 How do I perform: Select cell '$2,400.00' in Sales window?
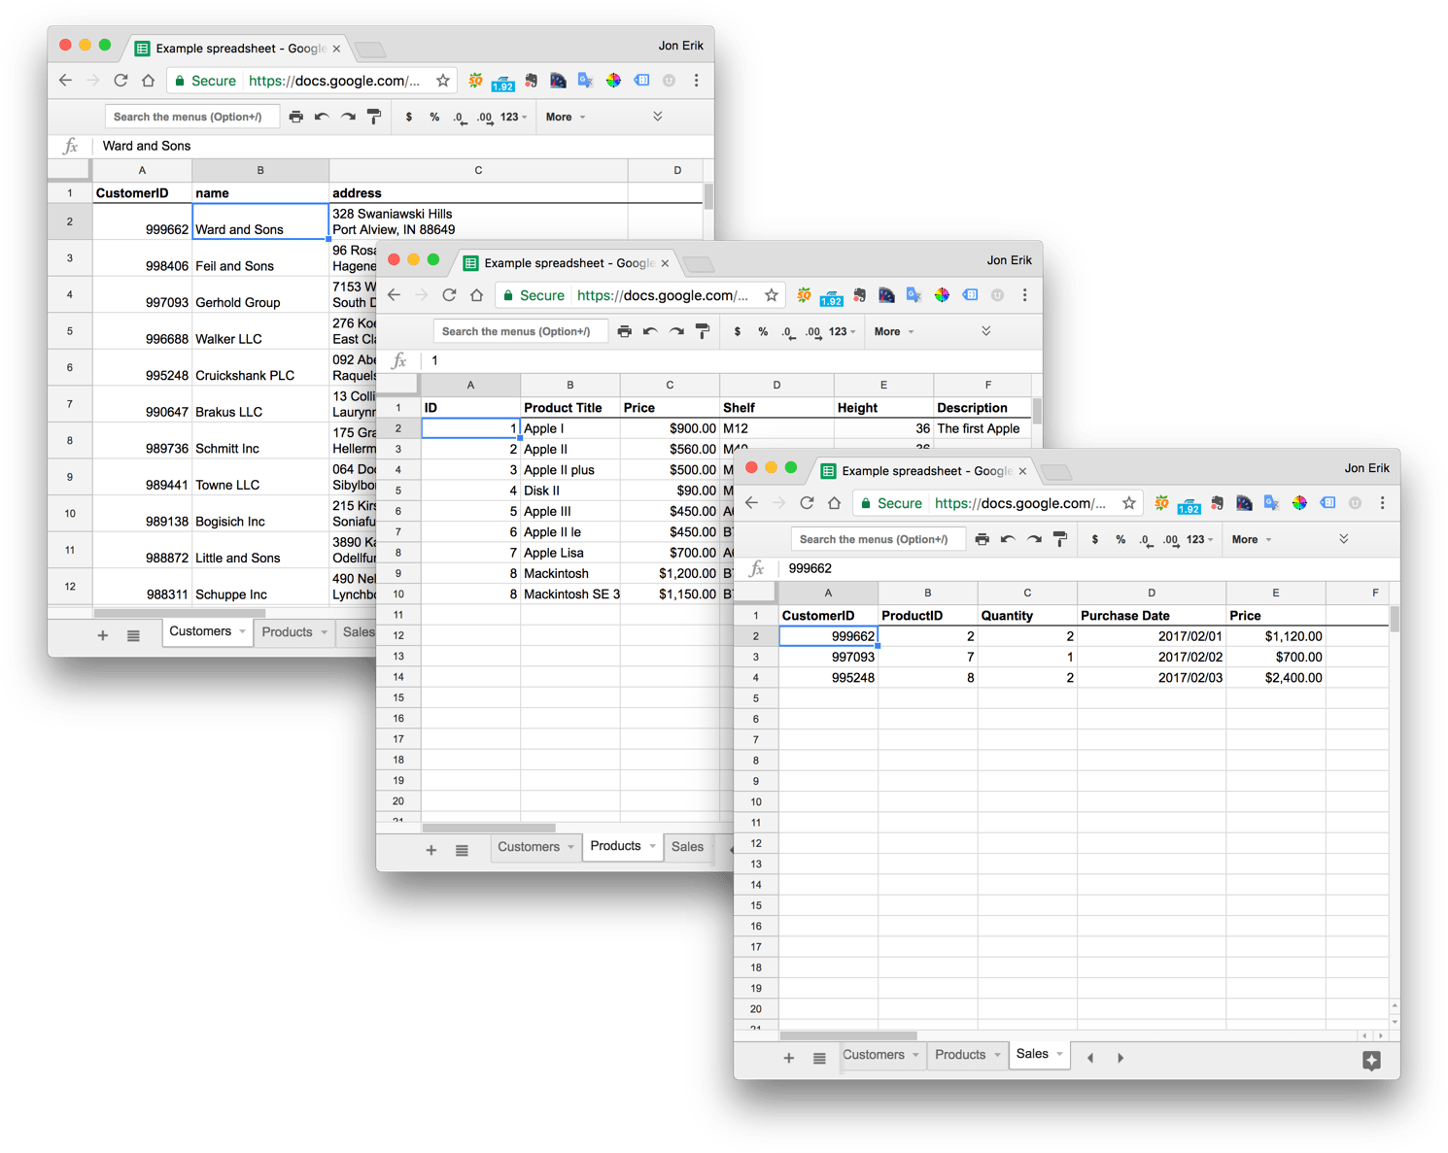tap(1276, 678)
